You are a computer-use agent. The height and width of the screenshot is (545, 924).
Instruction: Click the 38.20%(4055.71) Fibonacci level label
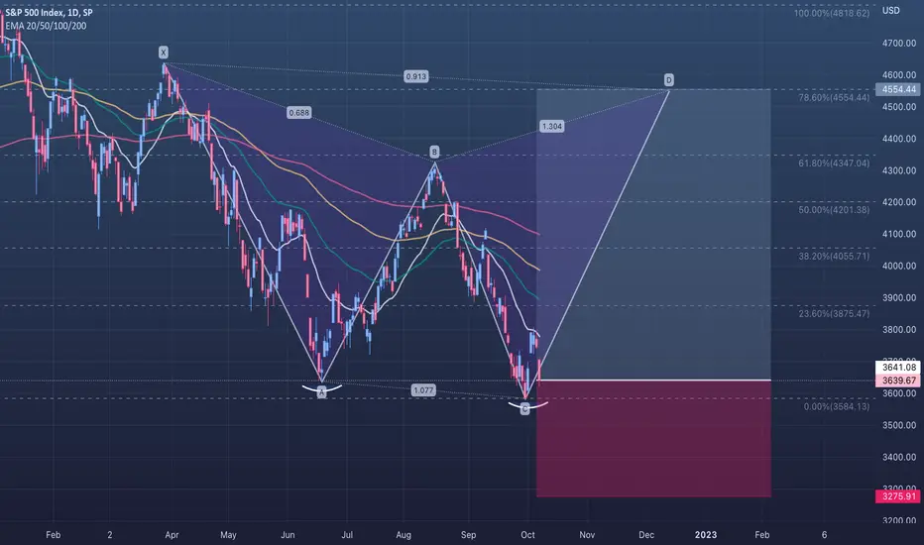(x=834, y=257)
